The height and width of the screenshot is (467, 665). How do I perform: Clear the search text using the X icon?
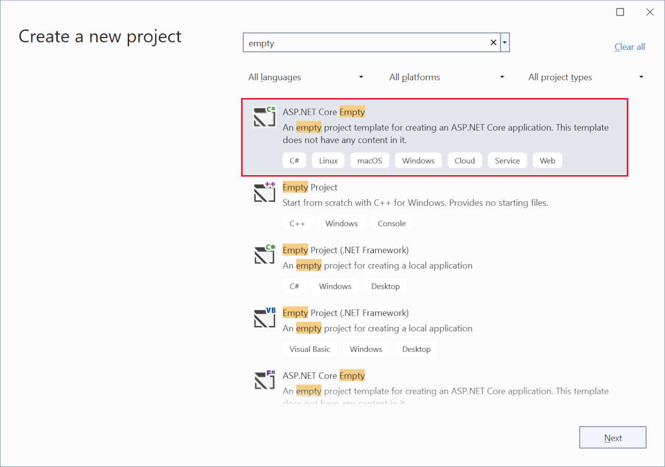pos(493,42)
